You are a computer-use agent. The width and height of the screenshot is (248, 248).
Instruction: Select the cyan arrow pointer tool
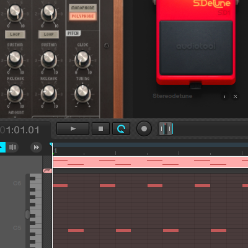pos(2,147)
